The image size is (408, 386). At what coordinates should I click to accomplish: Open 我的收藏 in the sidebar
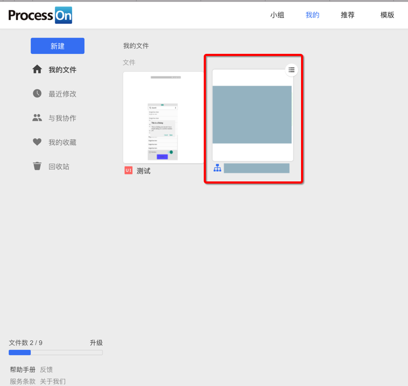coord(62,142)
